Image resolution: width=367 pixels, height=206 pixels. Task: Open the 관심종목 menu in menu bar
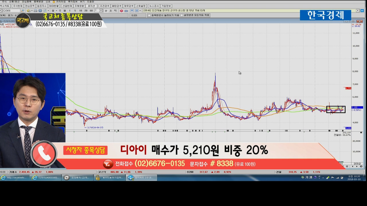tap(27, 2)
